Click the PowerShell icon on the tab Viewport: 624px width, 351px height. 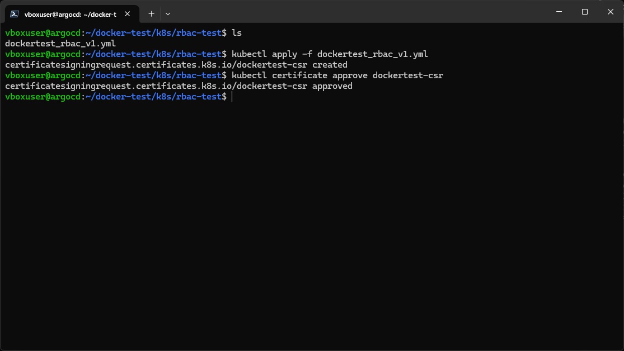point(15,14)
